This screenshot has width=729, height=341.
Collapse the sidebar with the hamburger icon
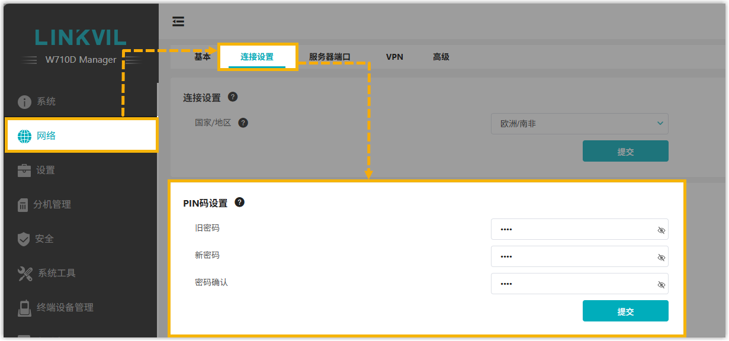(178, 22)
